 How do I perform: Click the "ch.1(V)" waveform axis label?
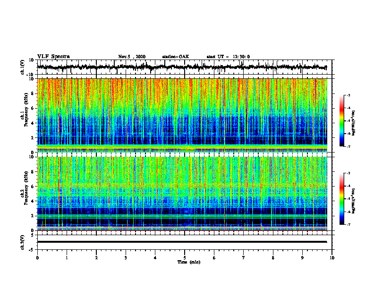pyautogui.click(x=22, y=67)
